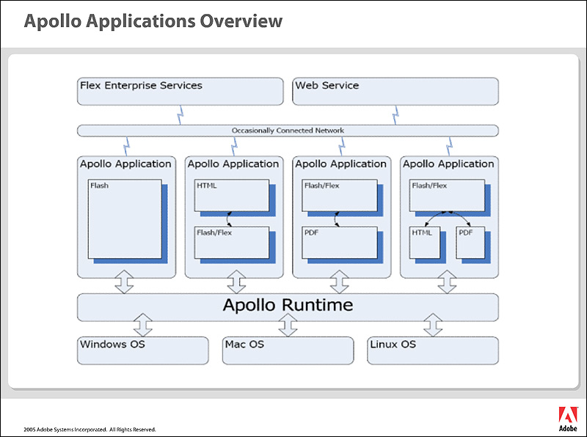
Task: Click the Apollo Runtime block
Action: pos(288,307)
